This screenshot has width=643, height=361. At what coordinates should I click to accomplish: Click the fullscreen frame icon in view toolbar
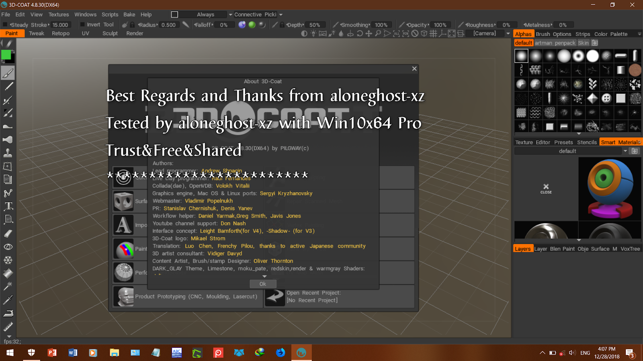tap(452, 34)
